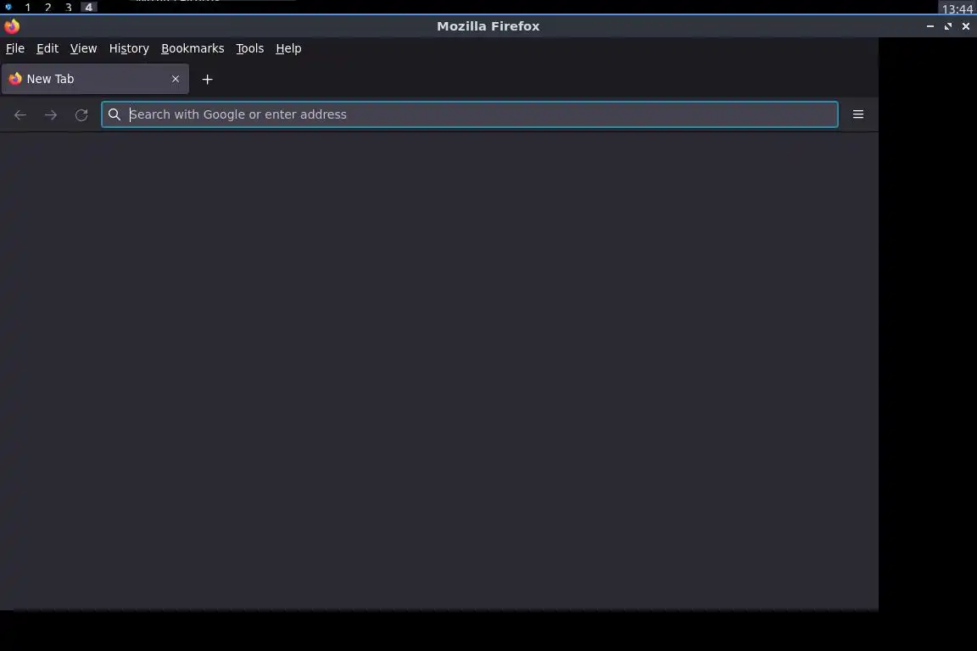The height and width of the screenshot is (651, 977).
Task: Reload the current page
Action: [81, 114]
